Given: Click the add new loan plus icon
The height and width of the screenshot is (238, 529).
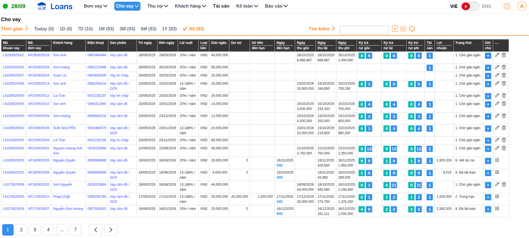Looking at the screenshot, I should click(x=395, y=29).
